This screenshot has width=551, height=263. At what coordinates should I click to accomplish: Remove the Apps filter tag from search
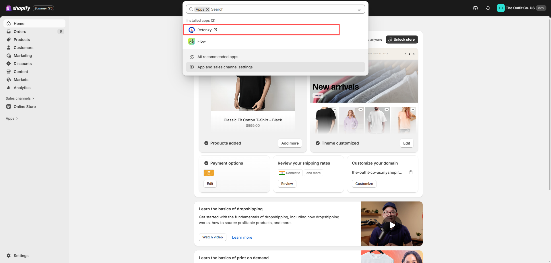point(207,9)
